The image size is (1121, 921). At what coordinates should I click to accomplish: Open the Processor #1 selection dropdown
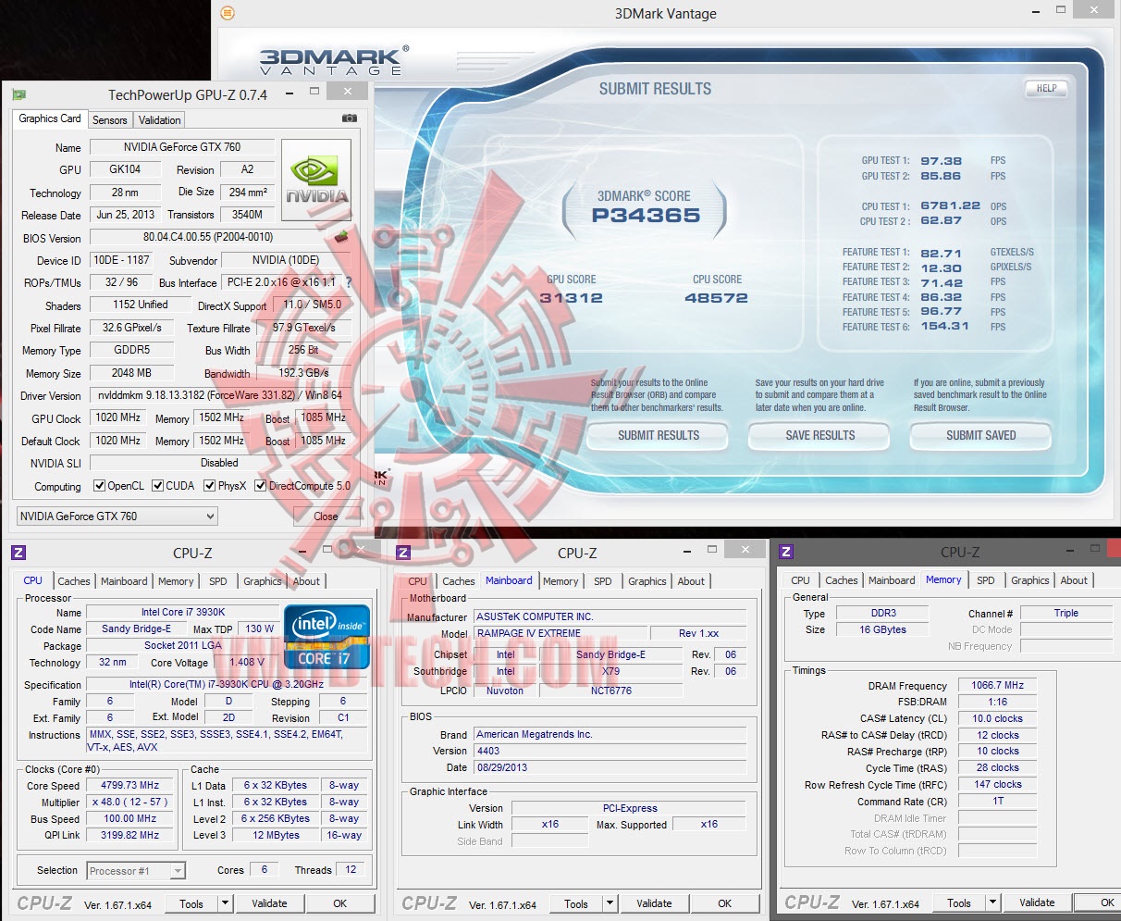tap(136, 870)
